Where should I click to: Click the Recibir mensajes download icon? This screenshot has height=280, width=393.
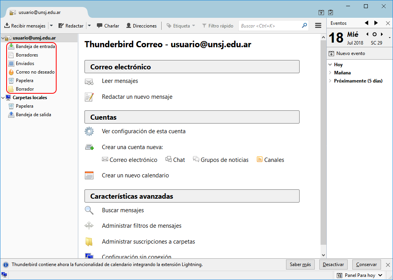pos(7,26)
